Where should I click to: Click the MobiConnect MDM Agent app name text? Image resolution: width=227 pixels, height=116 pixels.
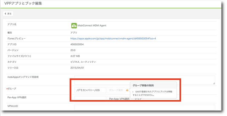pos(92,26)
